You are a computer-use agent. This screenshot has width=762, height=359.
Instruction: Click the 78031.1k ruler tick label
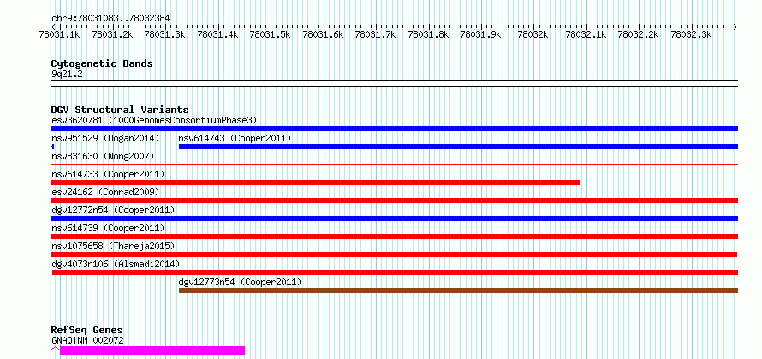pyautogui.click(x=59, y=35)
